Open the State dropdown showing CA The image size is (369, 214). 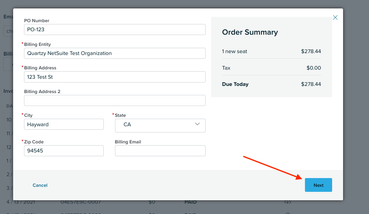click(x=160, y=126)
